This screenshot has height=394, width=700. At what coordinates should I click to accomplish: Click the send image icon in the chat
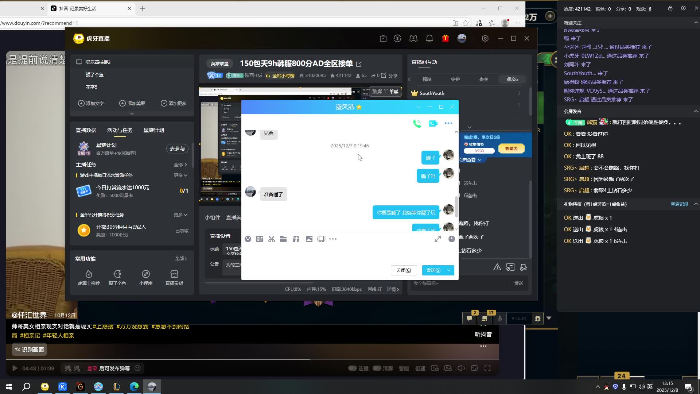pos(309,239)
